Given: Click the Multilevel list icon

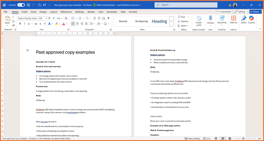Looking at the screenshot, I should [x=87, y=18].
